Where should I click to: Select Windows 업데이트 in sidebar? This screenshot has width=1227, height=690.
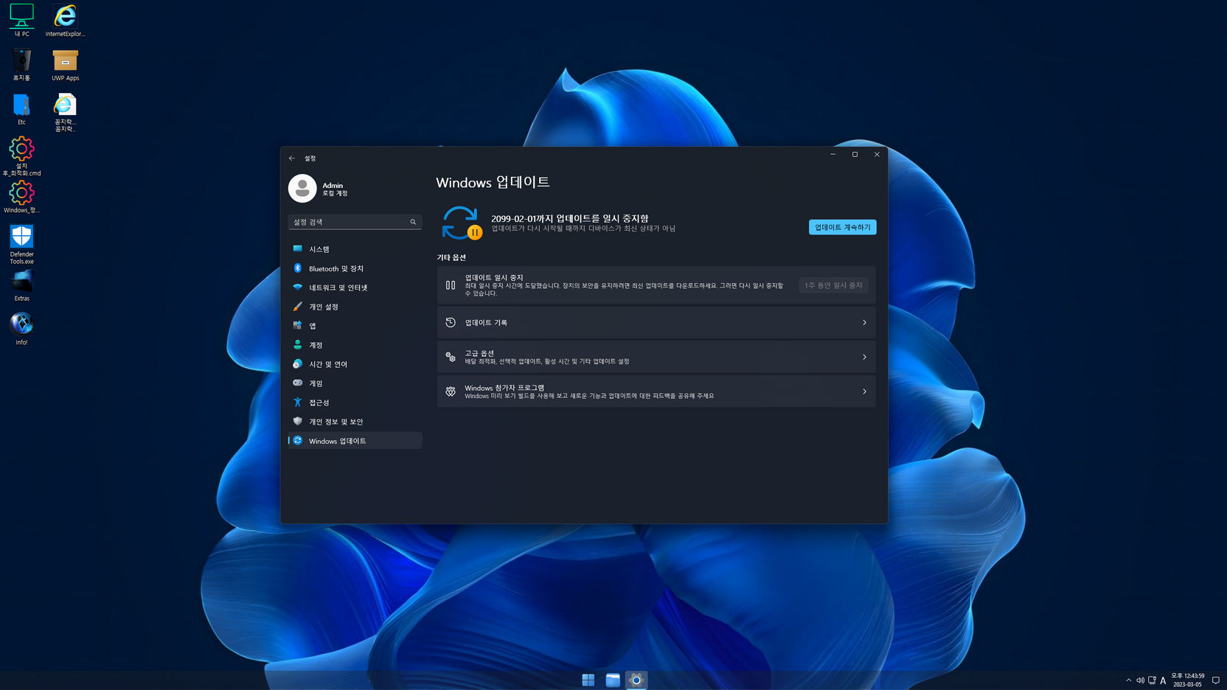click(355, 441)
